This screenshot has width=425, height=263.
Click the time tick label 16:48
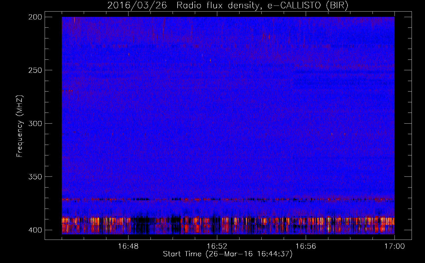pos(128,246)
